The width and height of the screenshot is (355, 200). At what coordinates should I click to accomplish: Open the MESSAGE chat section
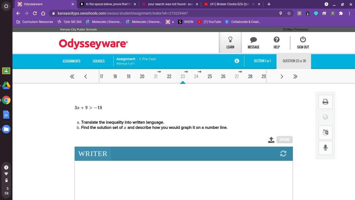click(253, 42)
